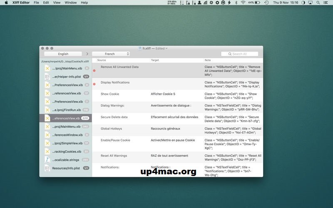This screenshot has width=333, height=208.
Task: Click the English source language button
Action: point(63,54)
